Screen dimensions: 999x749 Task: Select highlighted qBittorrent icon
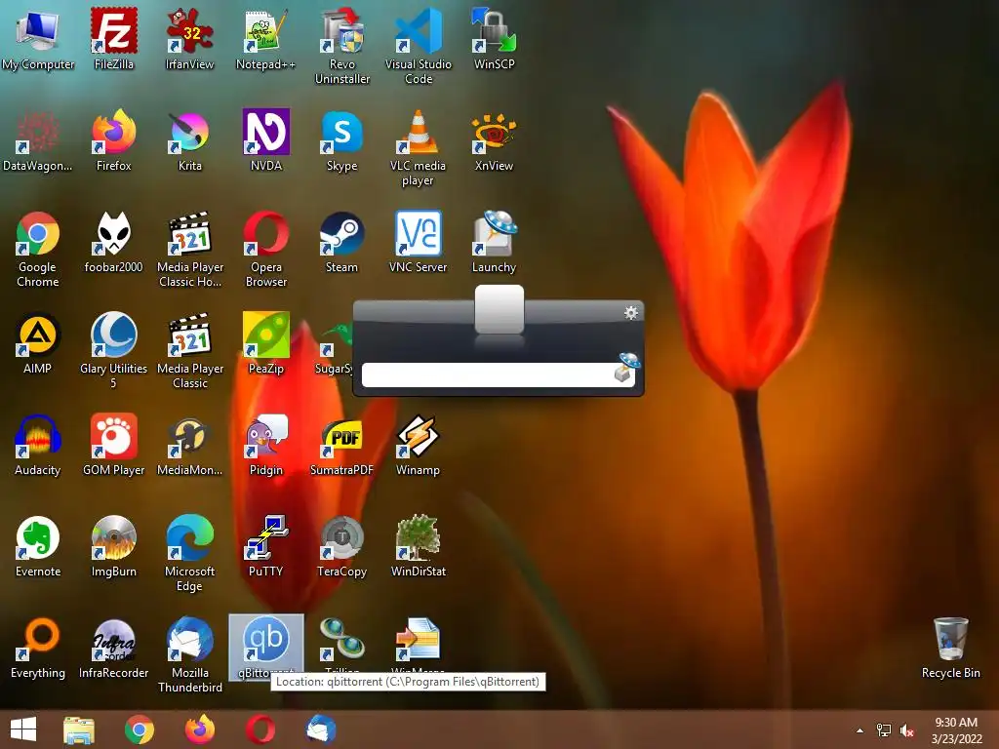pyautogui.click(x=265, y=647)
